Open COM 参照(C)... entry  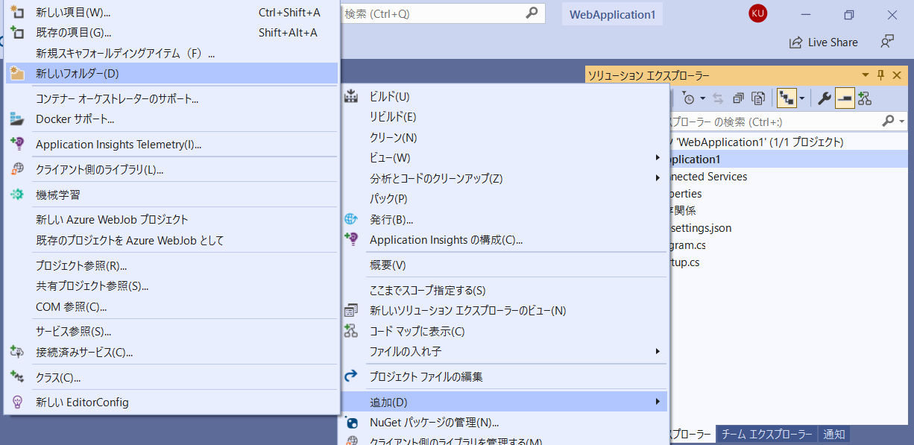click(171, 306)
